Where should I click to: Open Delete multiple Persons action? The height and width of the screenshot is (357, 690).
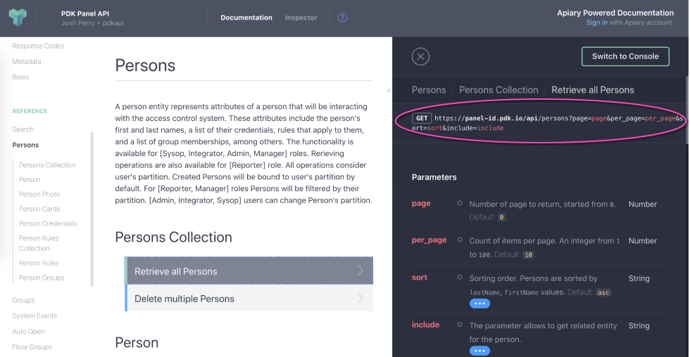click(x=249, y=299)
